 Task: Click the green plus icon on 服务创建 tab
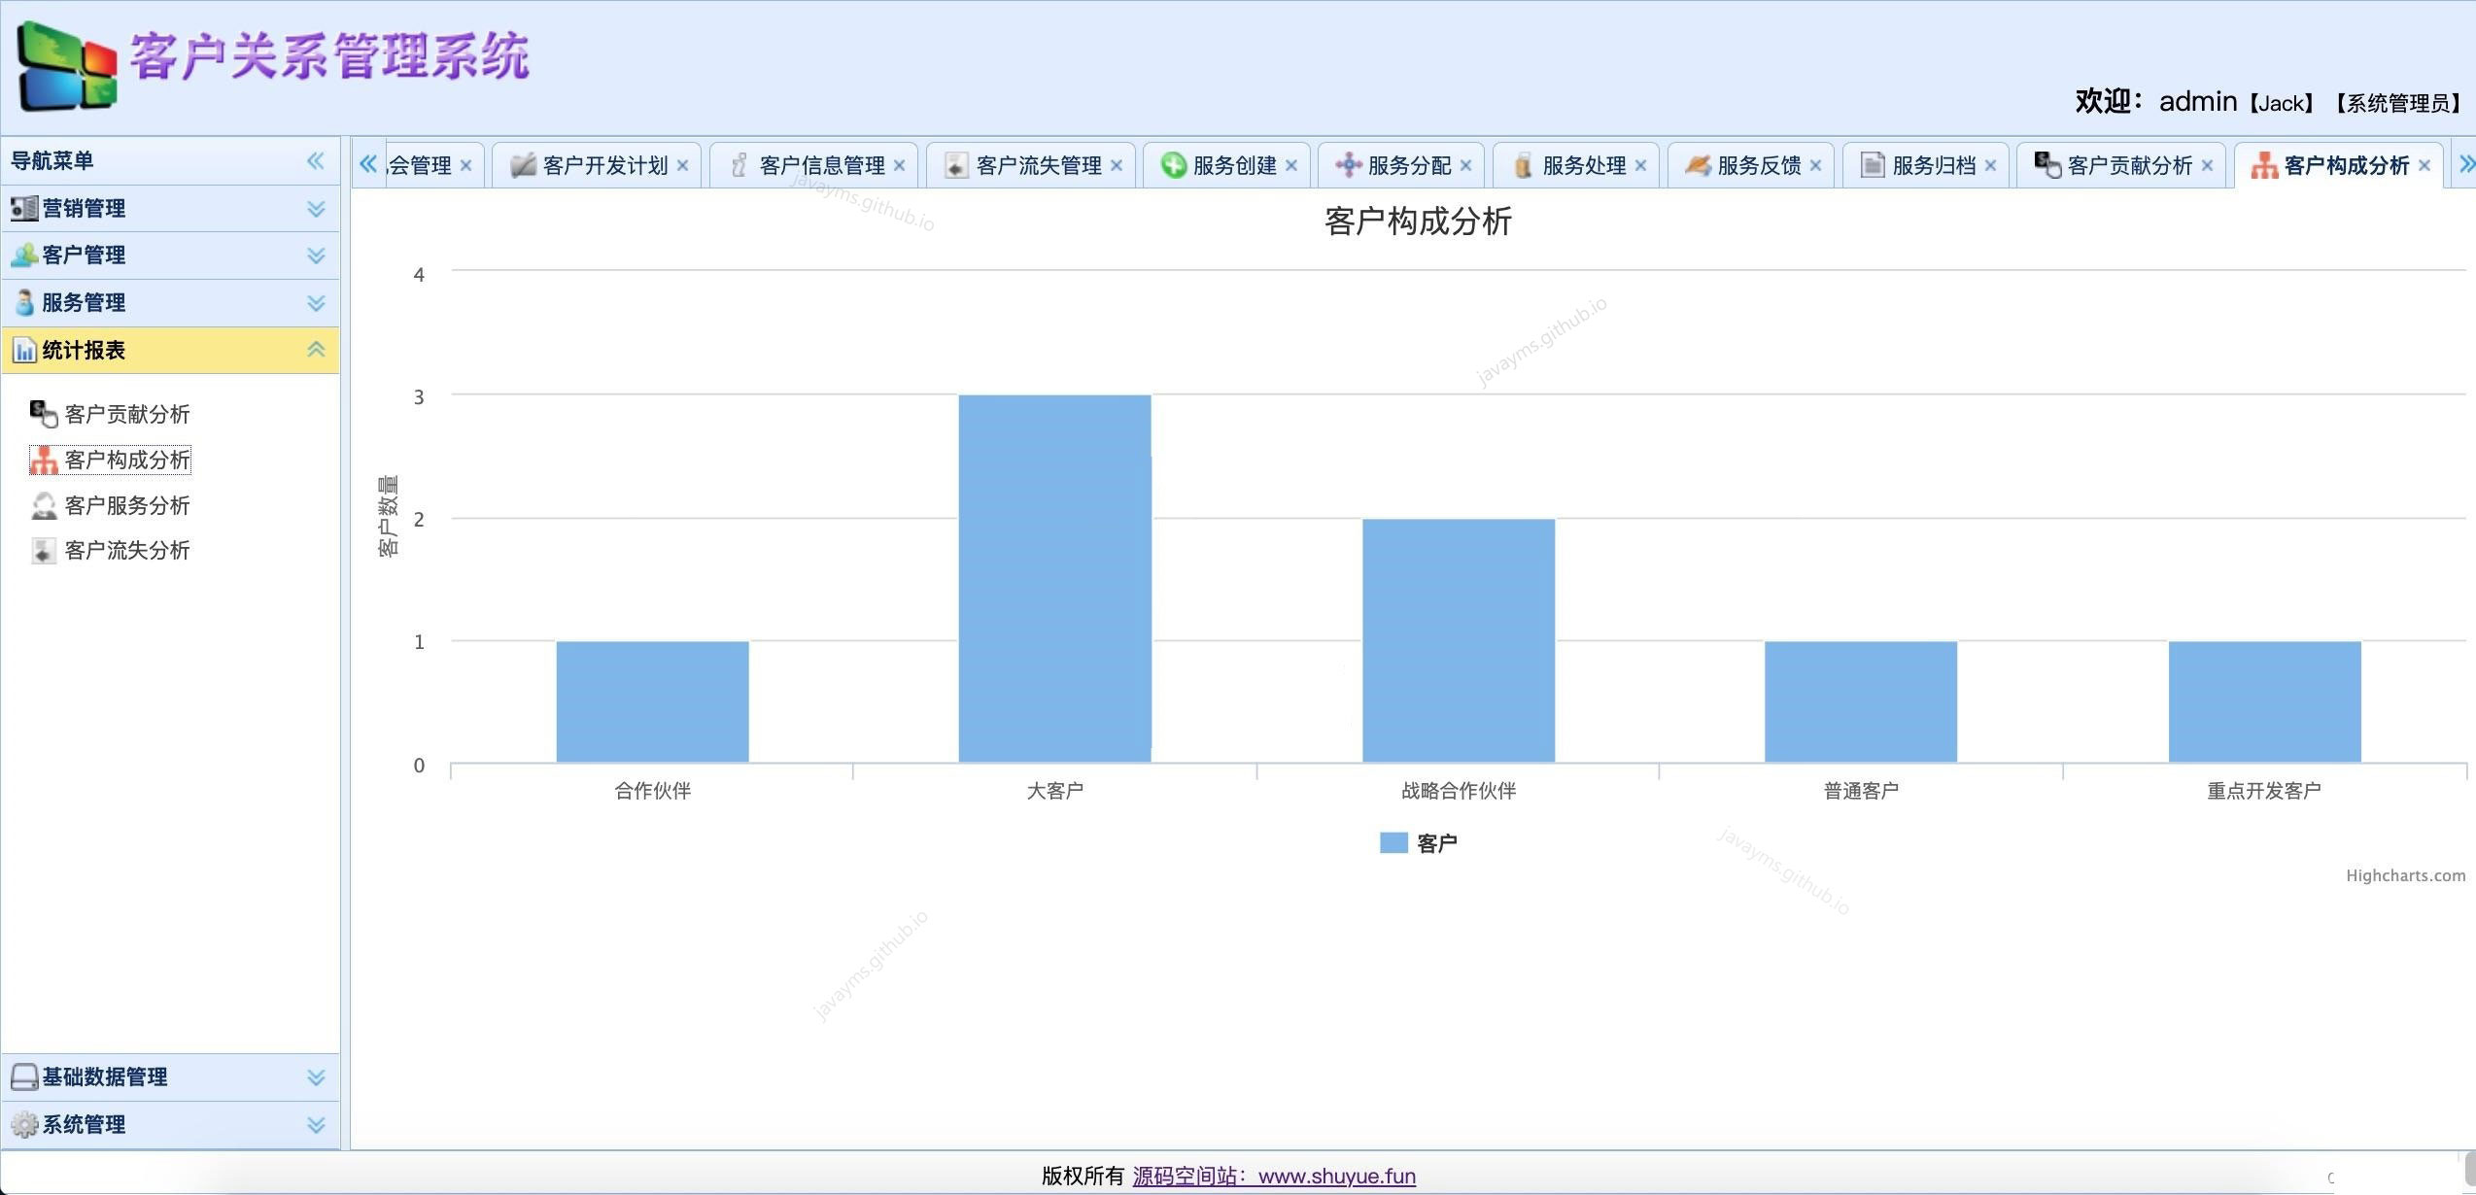click(1174, 165)
